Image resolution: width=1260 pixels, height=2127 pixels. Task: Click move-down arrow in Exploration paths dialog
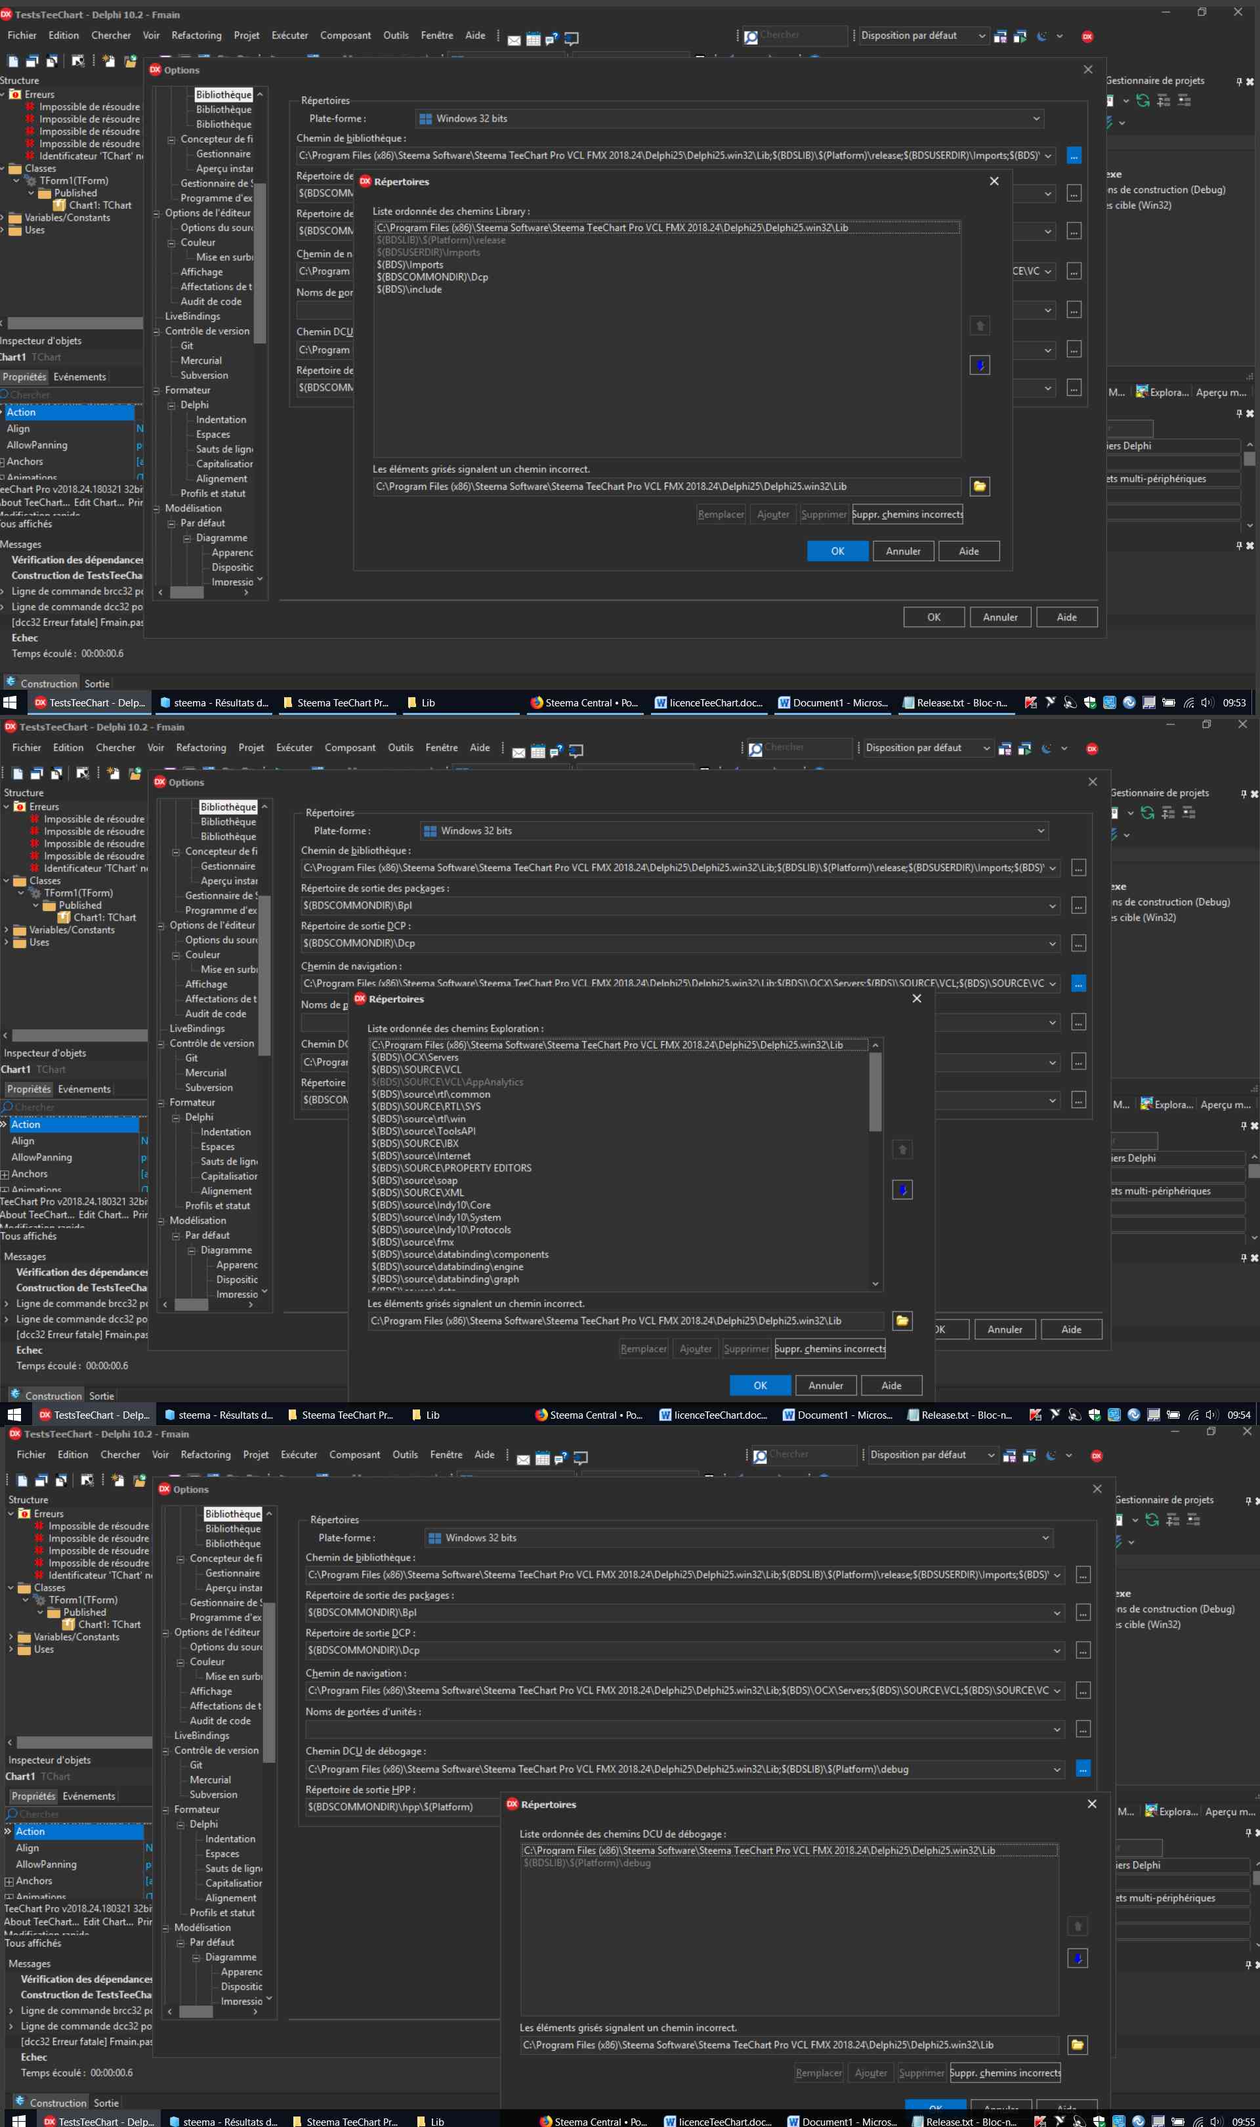click(902, 1190)
